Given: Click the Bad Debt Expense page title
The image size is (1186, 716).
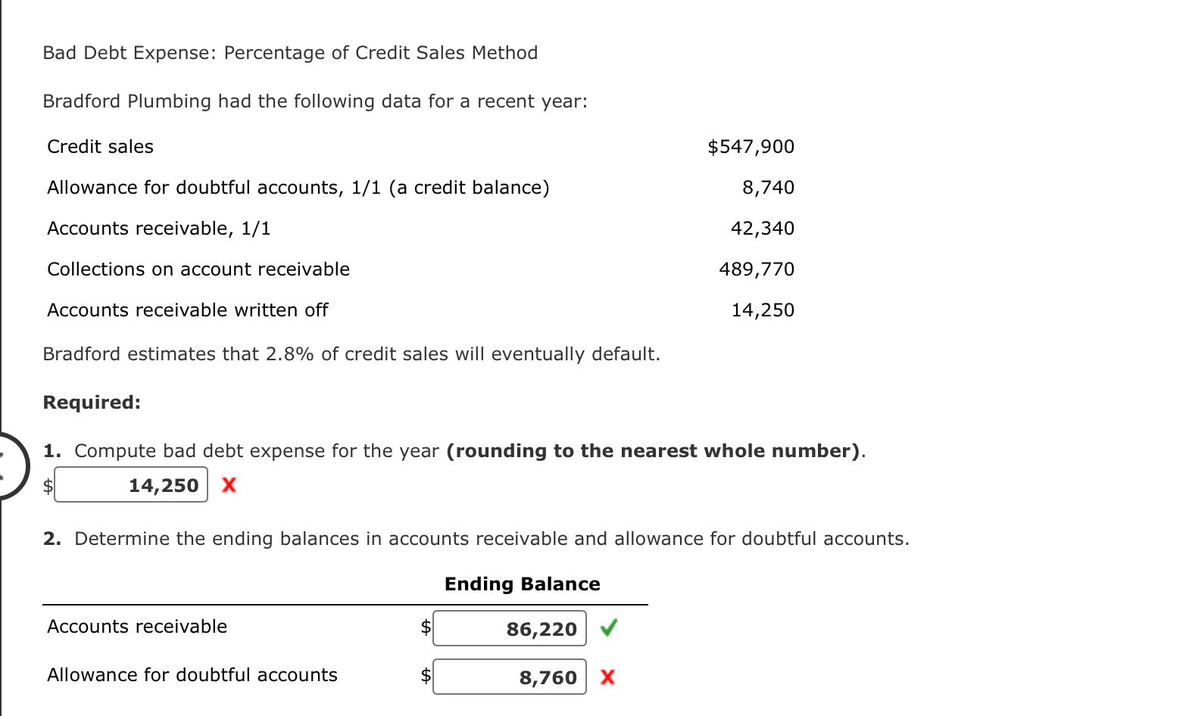Looking at the screenshot, I should tap(289, 52).
